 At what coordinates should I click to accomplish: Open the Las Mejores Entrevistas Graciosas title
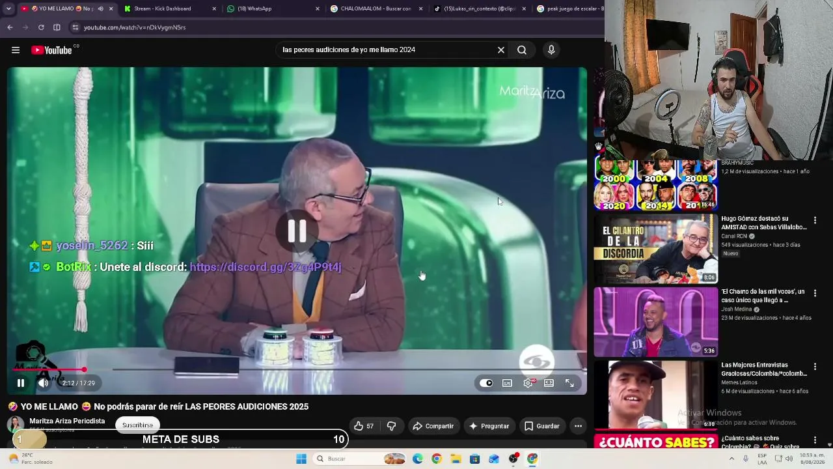click(764, 369)
